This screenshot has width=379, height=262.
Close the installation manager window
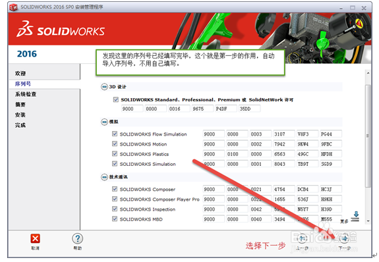tap(364, 8)
